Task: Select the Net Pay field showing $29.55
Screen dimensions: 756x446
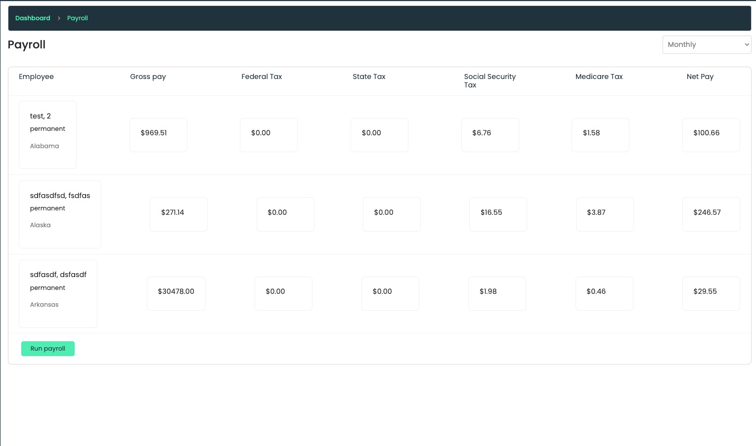Action: point(711,293)
